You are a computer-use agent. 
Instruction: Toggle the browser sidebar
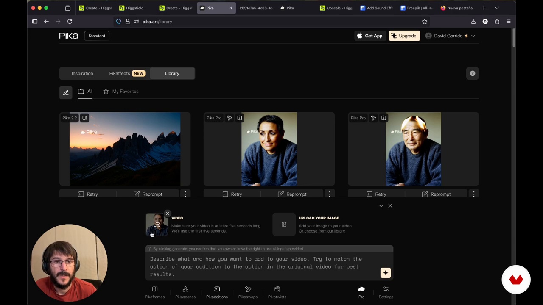(35, 22)
